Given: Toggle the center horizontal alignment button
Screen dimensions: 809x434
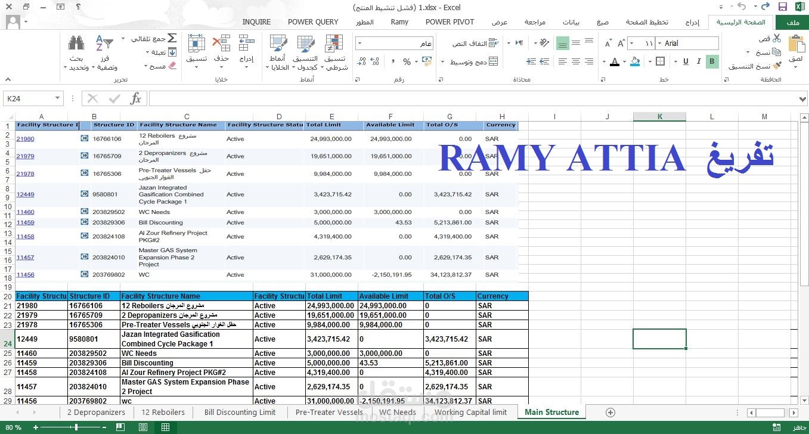Looking at the screenshot, I should (x=576, y=61).
